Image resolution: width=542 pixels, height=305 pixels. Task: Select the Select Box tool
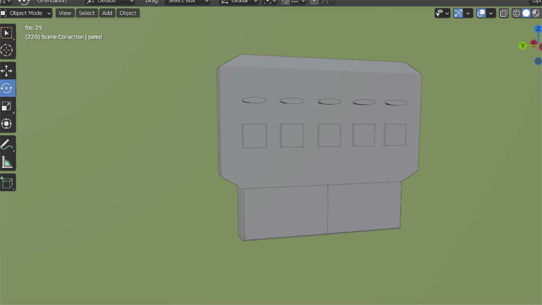point(7,33)
